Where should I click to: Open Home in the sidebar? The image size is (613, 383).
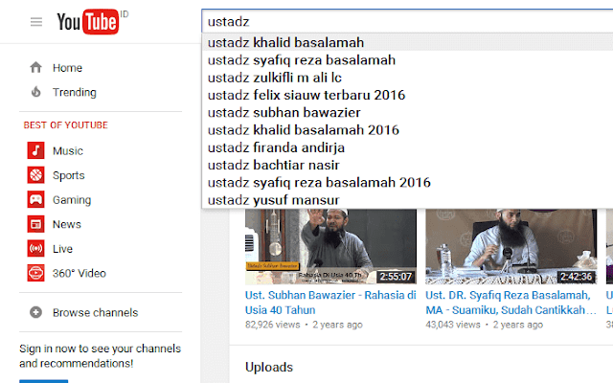point(67,68)
